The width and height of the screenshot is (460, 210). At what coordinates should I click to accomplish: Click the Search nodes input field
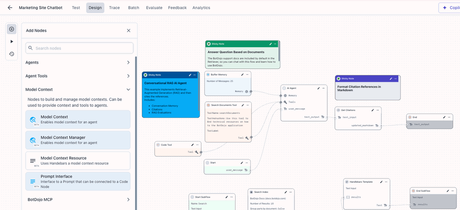coord(80,48)
